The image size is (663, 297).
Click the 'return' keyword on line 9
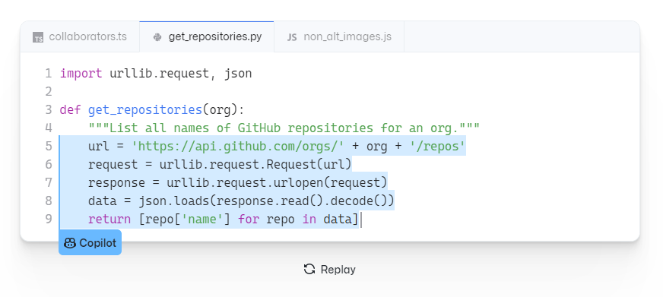109,219
